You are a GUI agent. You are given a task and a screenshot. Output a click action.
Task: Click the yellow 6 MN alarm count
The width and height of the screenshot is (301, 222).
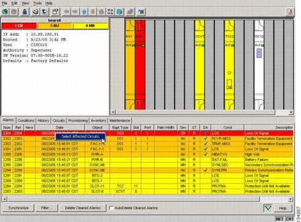coord(90,26)
